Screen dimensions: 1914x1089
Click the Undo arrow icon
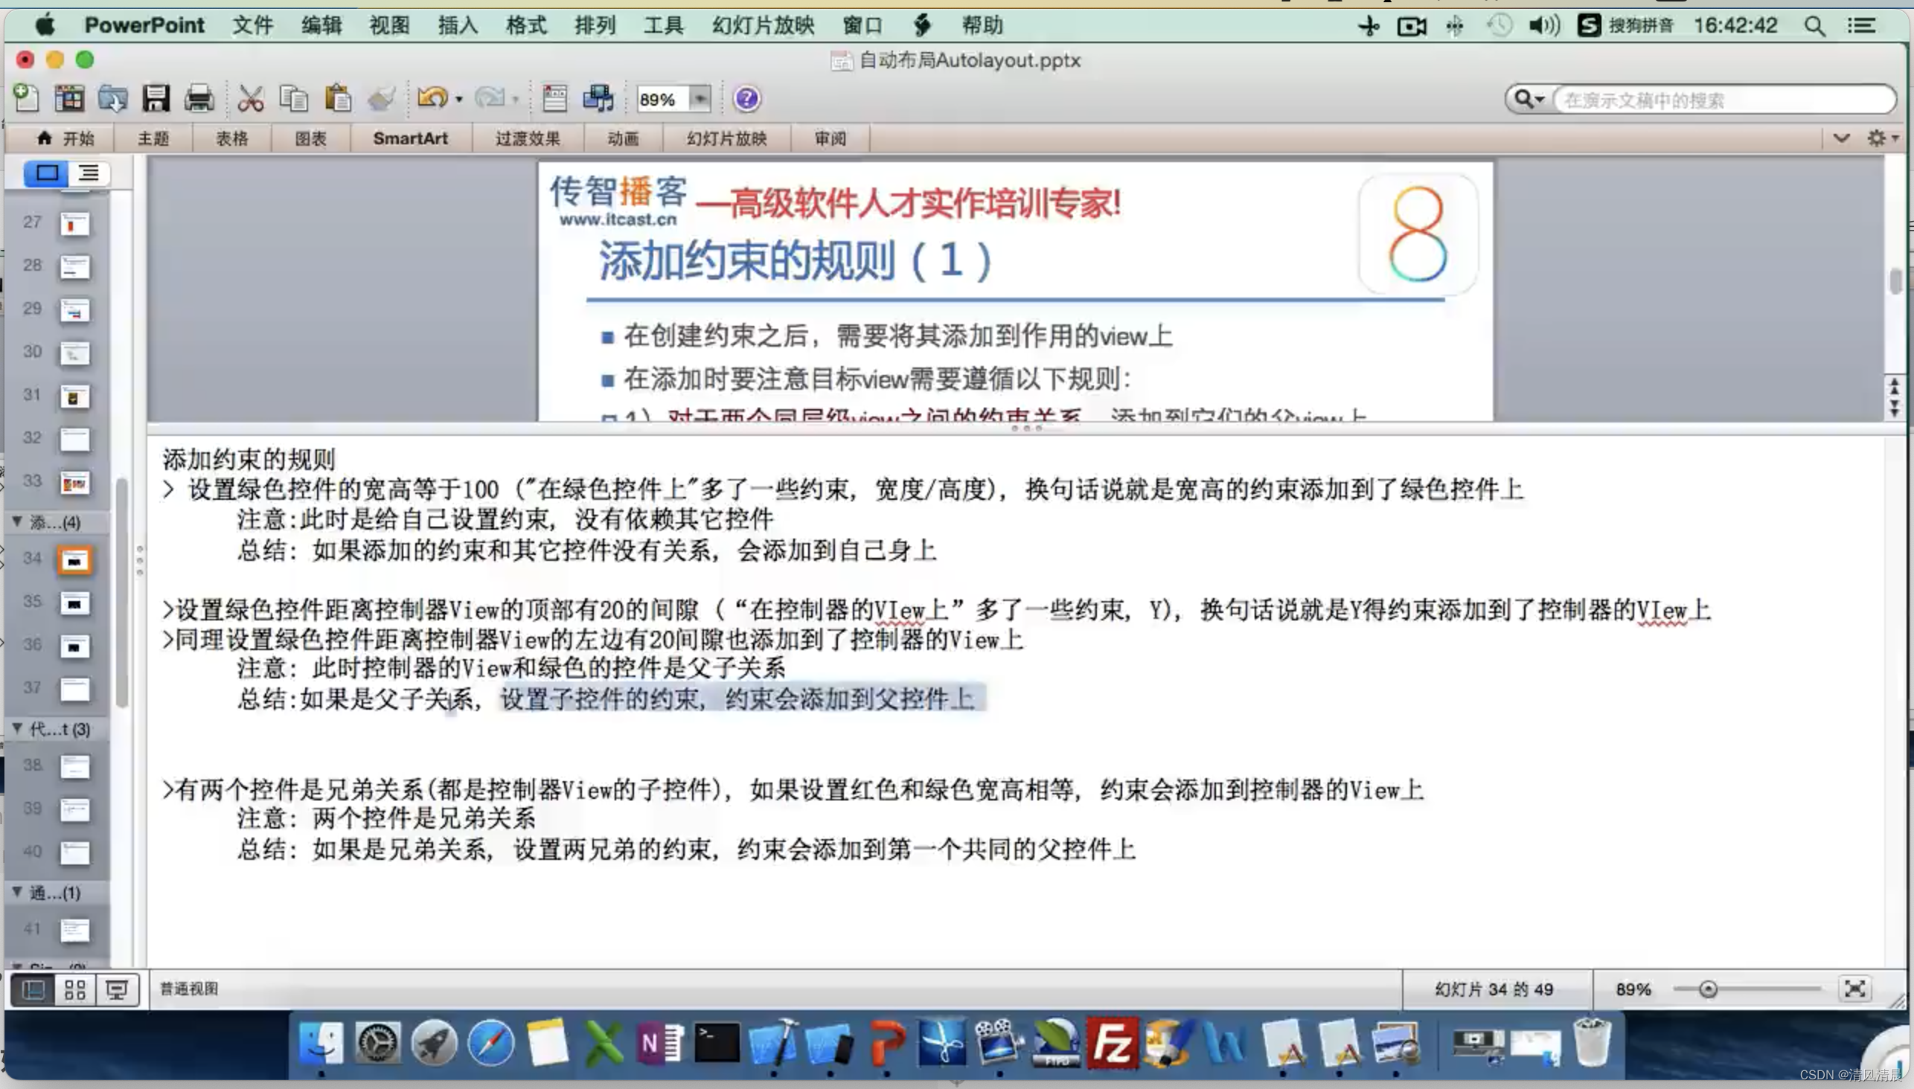[432, 98]
